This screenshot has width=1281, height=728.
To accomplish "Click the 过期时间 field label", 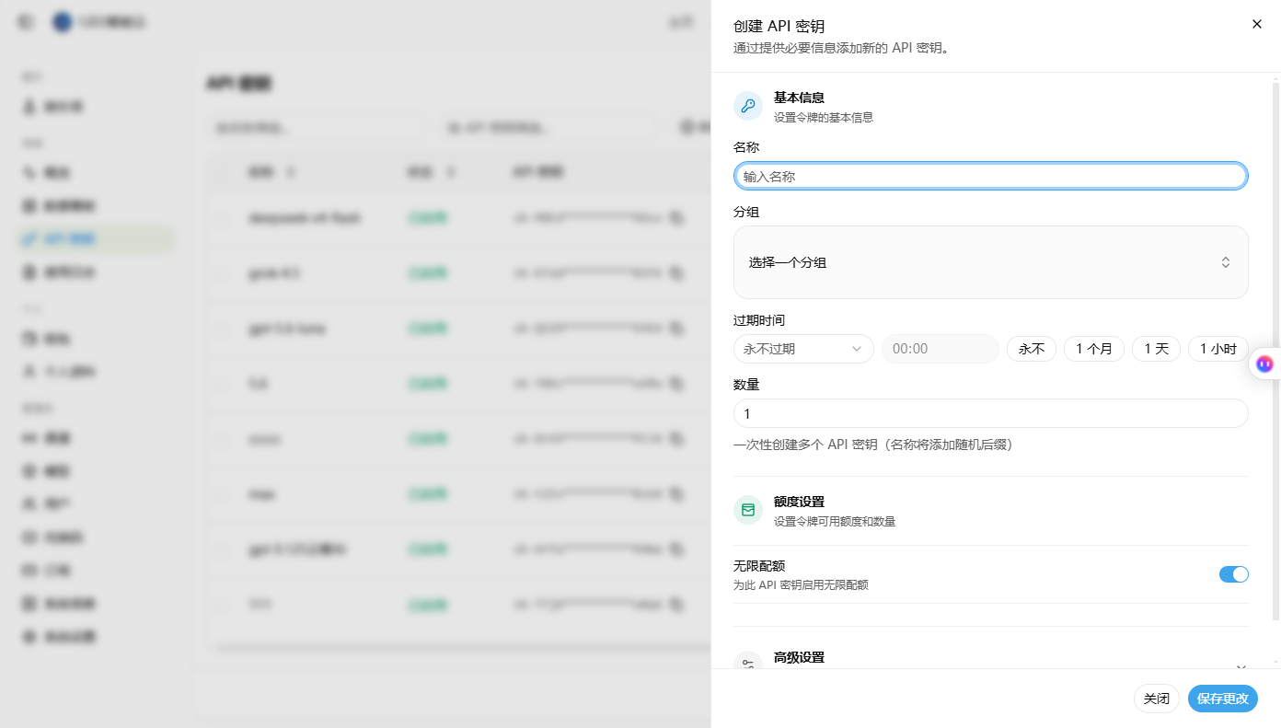I will tap(759, 320).
